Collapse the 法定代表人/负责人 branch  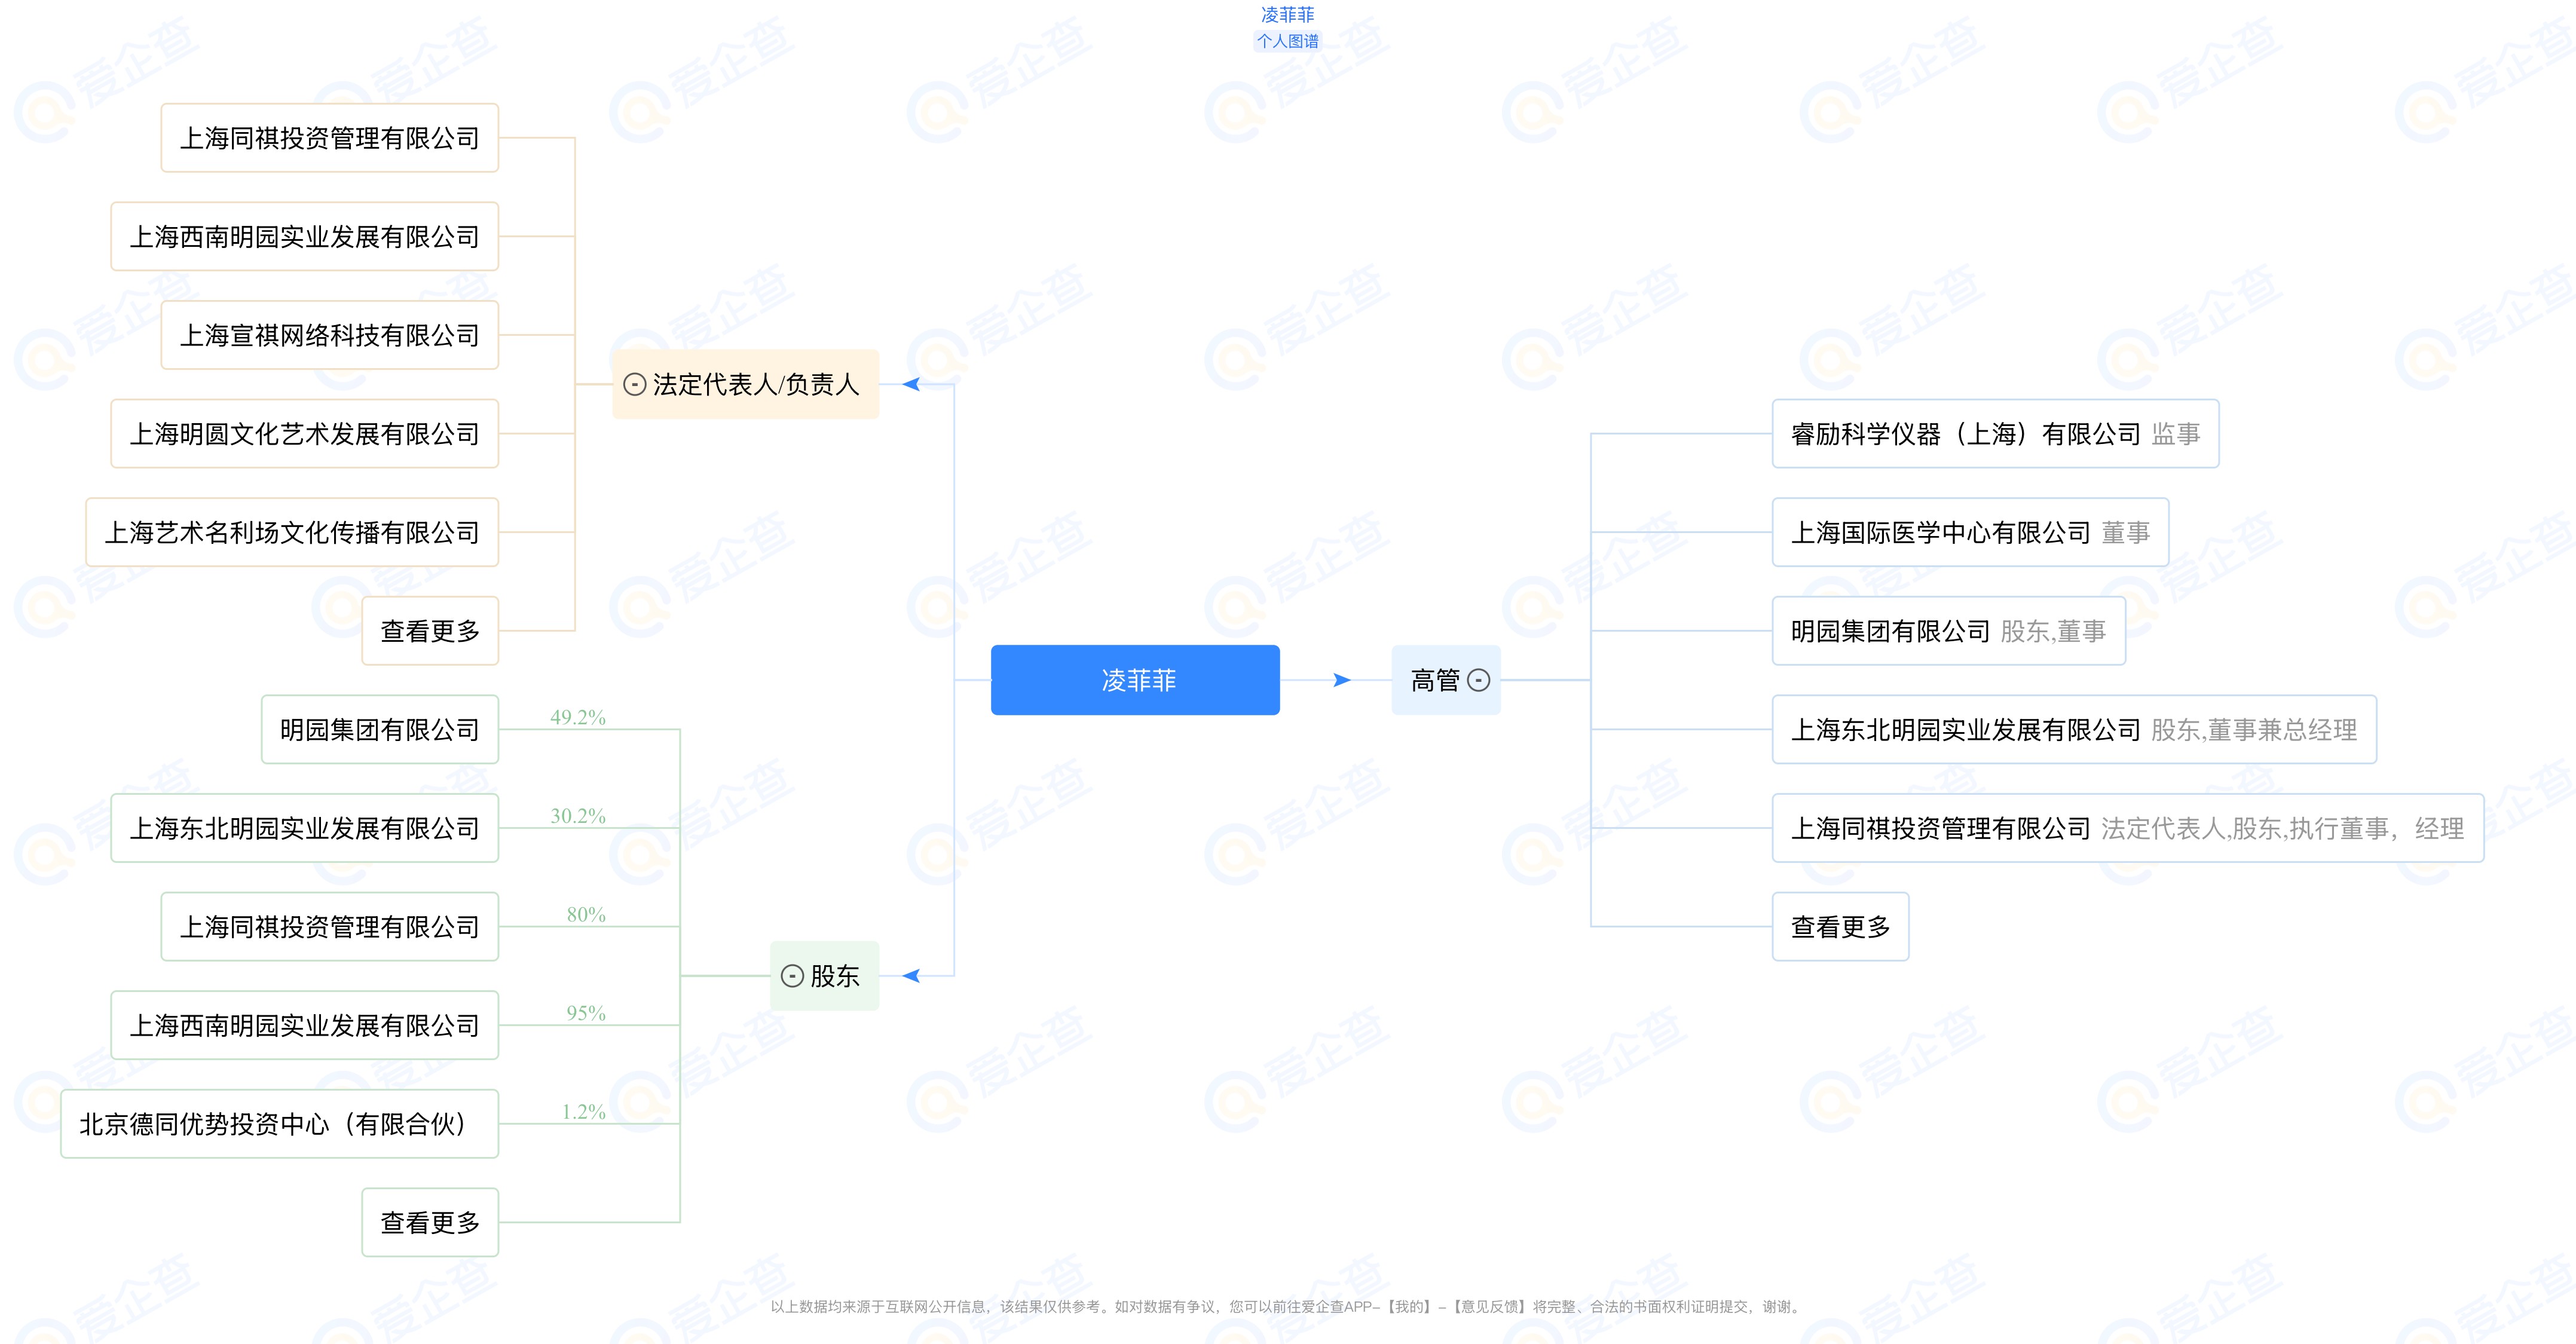[x=634, y=385]
